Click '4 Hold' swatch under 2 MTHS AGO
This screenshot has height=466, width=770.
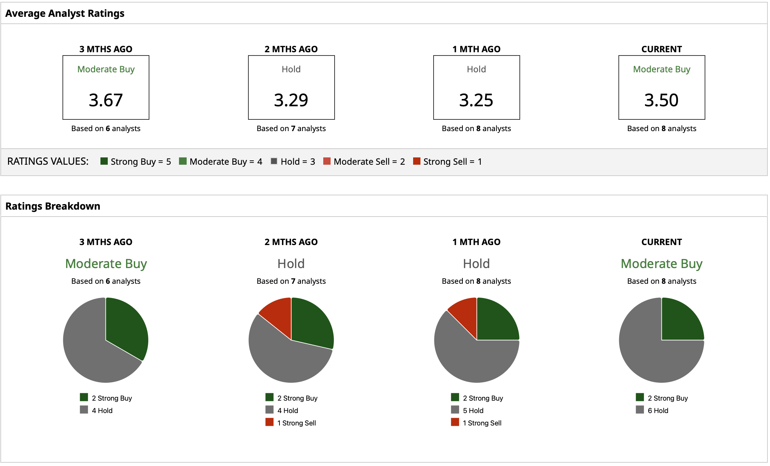(x=270, y=410)
